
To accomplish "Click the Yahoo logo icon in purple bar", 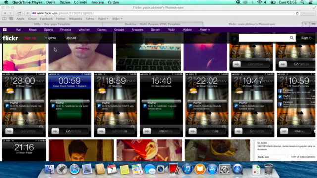I will 5,30.
